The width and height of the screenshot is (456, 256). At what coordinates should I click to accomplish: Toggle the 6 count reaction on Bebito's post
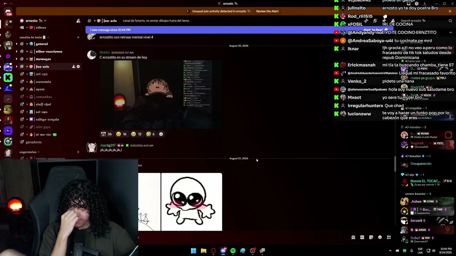click(150, 134)
